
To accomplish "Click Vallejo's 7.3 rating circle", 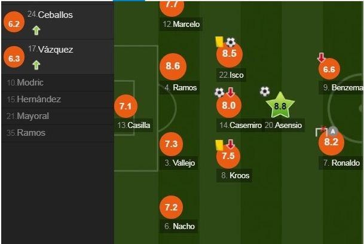I will (171, 144).
